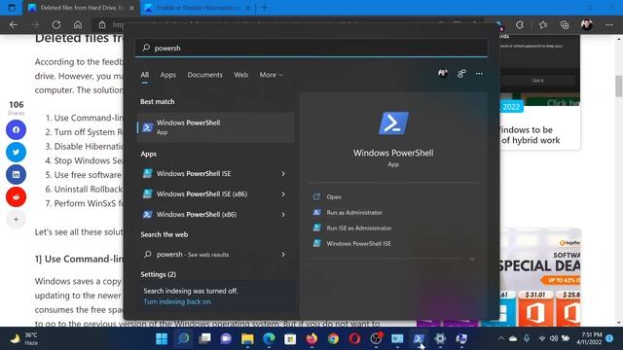This screenshot has width=623, height=350.
Task: Choose Run as Administrator
Action: (354, 212)
